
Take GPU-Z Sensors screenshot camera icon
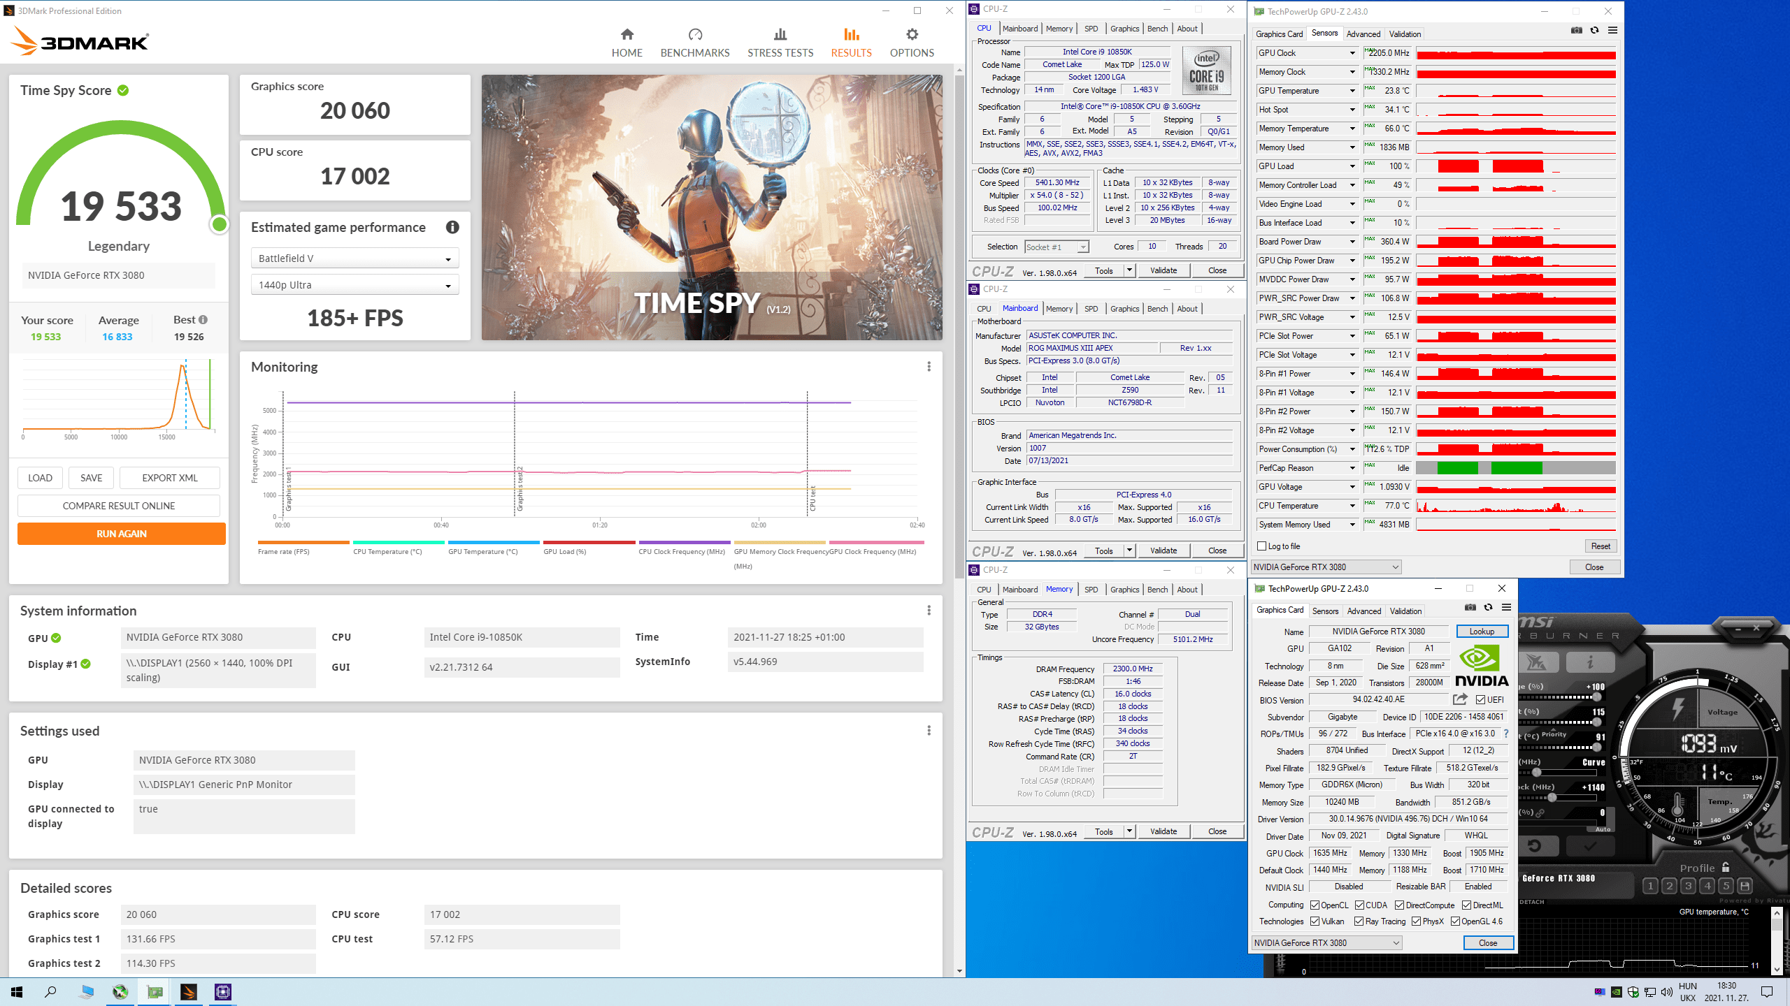click(x=1576, y=31)
